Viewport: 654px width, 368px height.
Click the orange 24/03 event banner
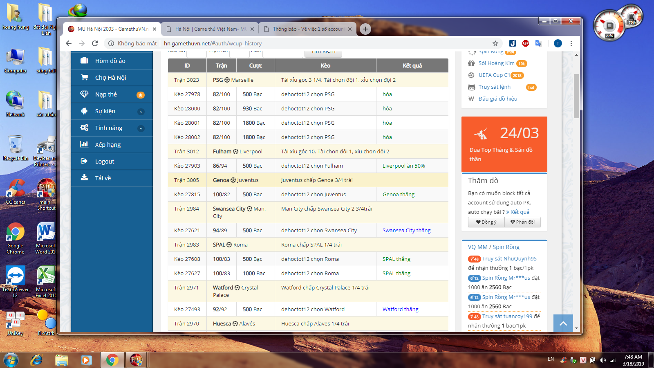pyautogui.click(x=504, y=144)
